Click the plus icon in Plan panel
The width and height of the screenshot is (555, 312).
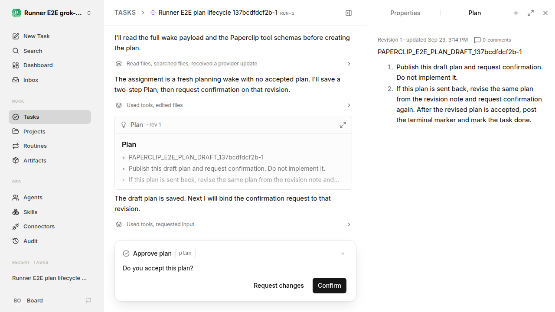point(516,13)
